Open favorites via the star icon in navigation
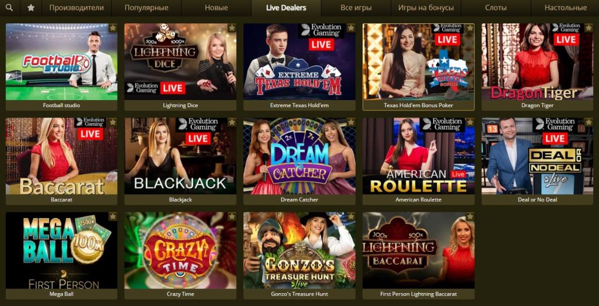The image size is (599, 306). pos(31,8)
